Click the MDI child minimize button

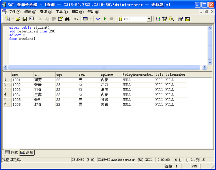[201, 12]
